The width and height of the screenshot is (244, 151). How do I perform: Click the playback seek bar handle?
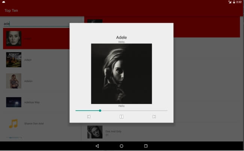coord(100,111)
